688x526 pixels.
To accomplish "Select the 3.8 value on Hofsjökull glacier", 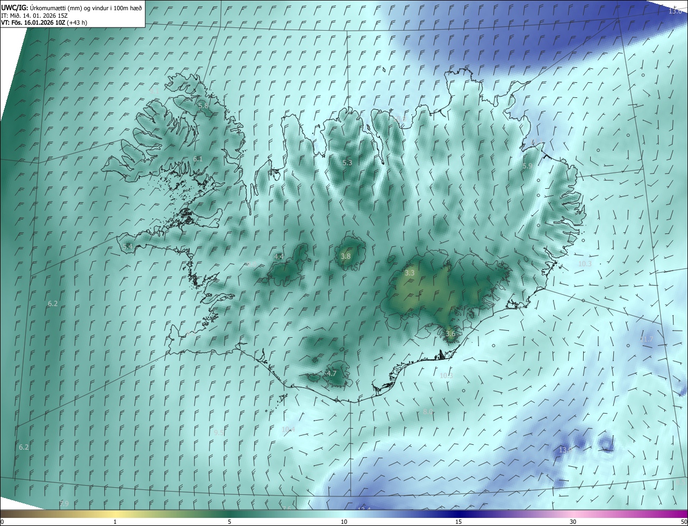I will pos(346,257).
